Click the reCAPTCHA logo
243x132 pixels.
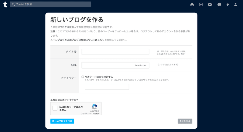[x=94, y=107]
